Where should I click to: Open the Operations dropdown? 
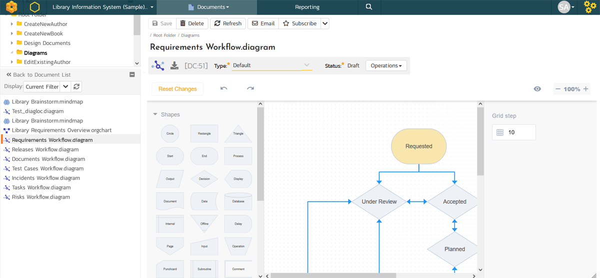pyautogui.click(x=386, y=65)
